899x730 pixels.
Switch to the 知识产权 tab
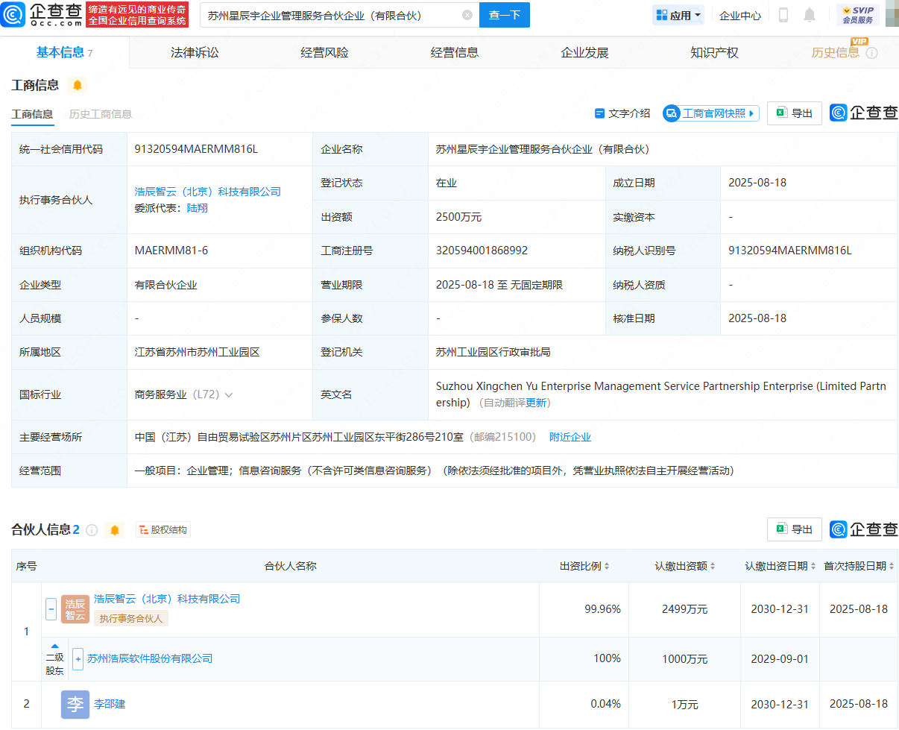click(x=714, y=52)
